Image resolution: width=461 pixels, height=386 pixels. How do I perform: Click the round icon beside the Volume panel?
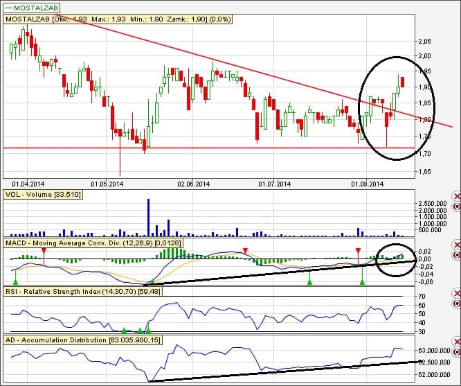[x=456, y=207]
